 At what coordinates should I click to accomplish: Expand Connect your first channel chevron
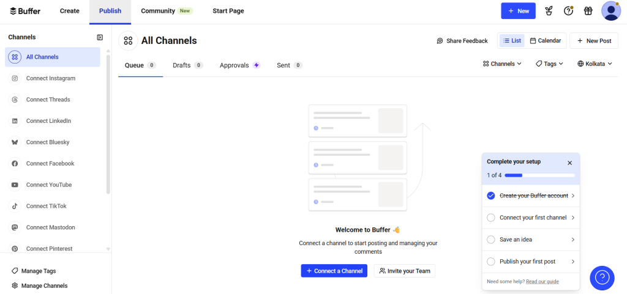tap(573, 218)
